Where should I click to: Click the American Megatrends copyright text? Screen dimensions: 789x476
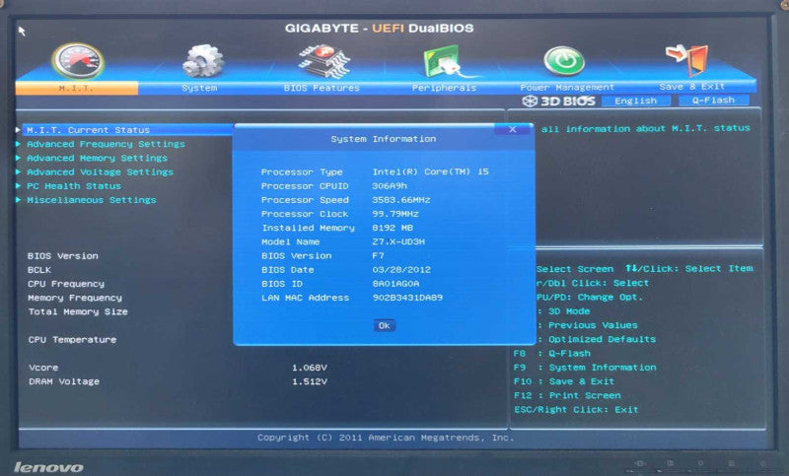coord(386,438)
